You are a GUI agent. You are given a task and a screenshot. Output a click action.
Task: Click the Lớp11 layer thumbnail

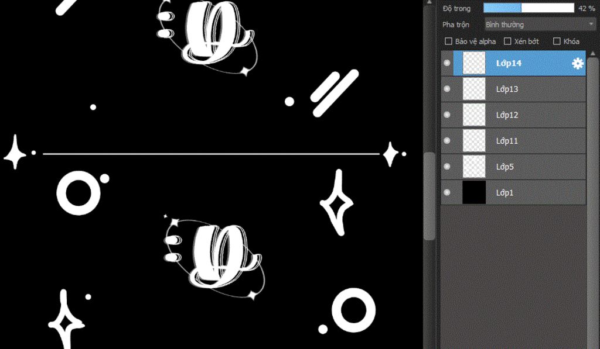pyautogui.click(x=474, y=141)
